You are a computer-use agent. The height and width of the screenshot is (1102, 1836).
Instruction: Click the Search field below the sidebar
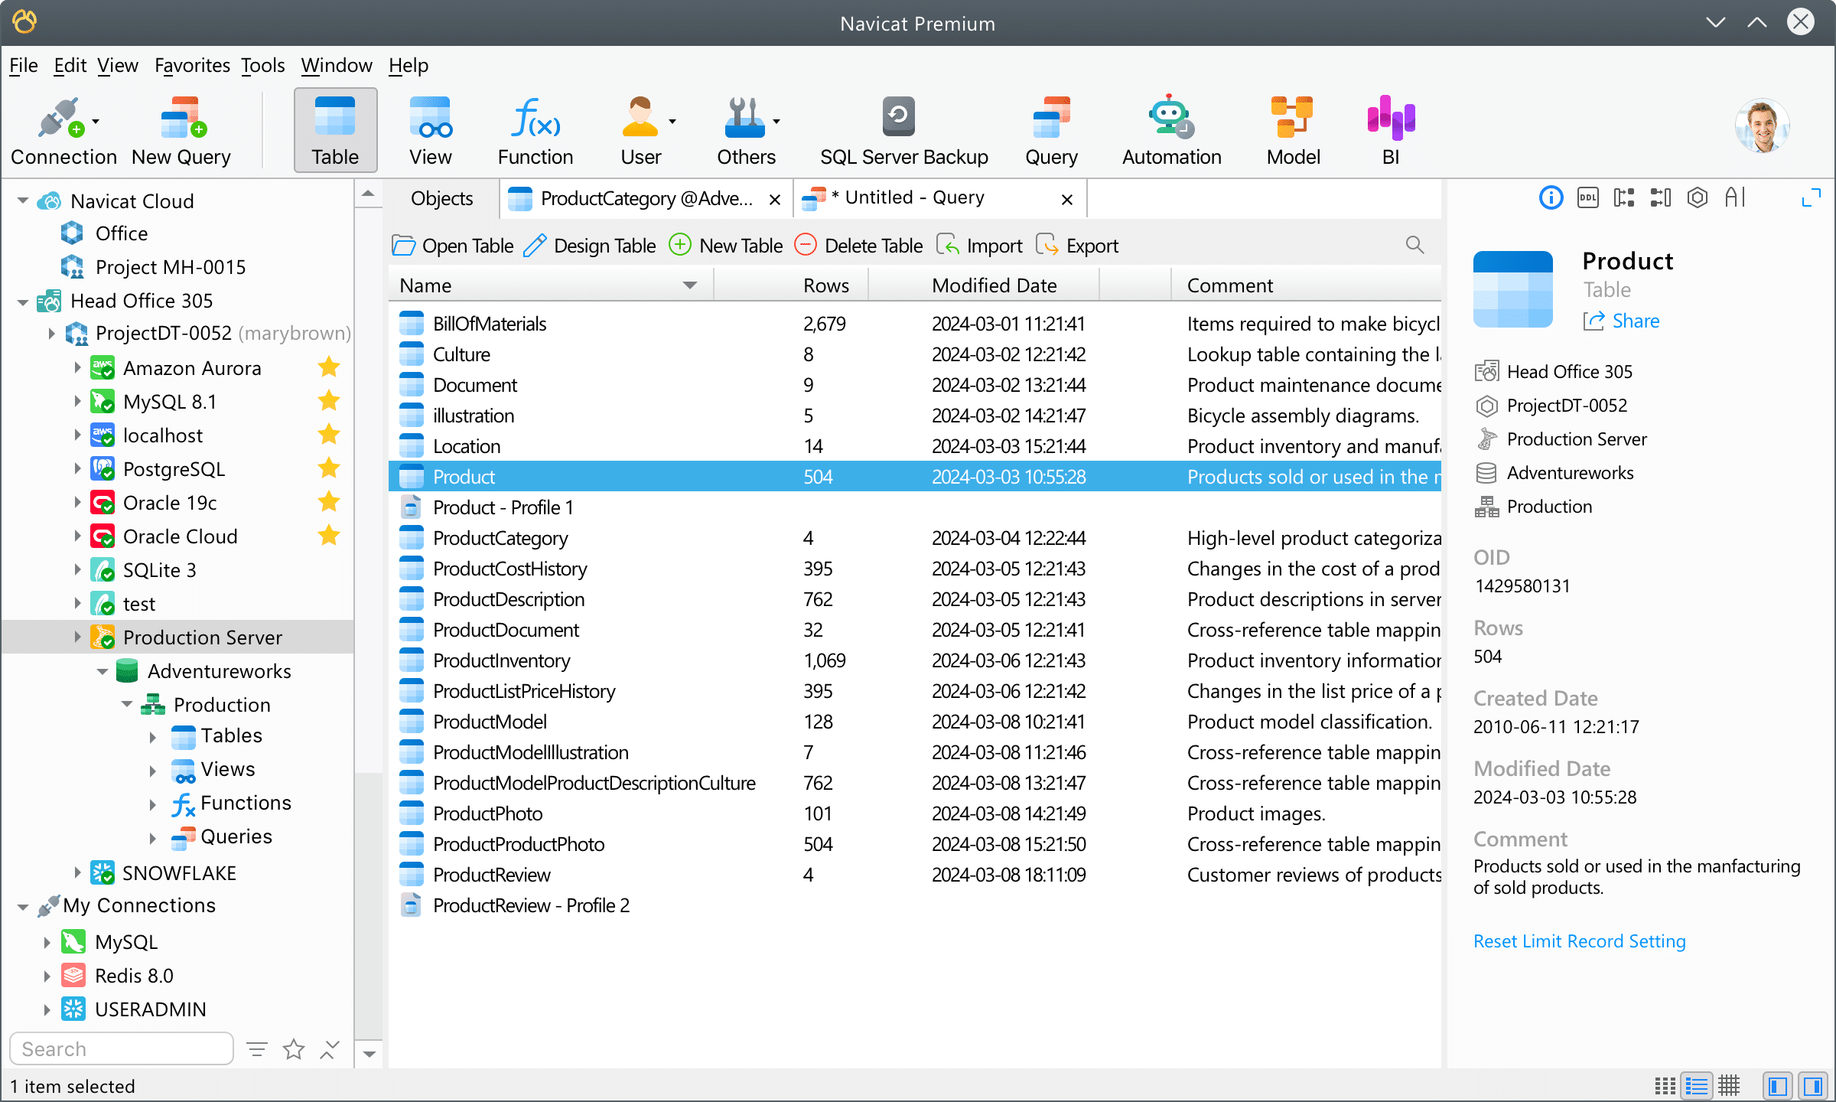click(x=121, y=1048)
